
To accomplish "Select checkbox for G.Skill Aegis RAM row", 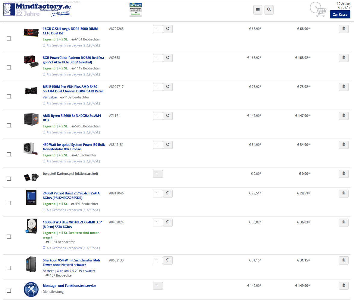I will (x=9, y=38).
